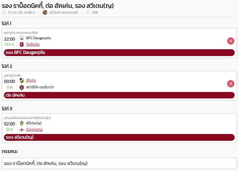
Task: Open the อังกฤษ(ญ) team link
Action: click(34, 130)
